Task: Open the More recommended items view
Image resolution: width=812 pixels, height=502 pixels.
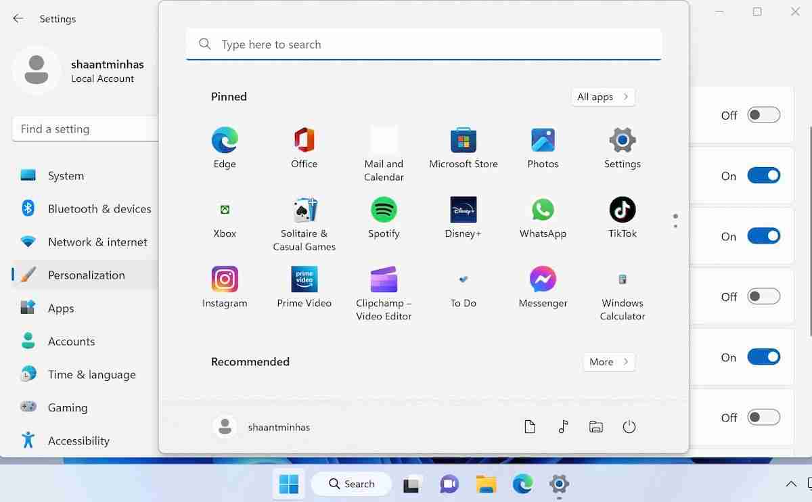Action: point(608,362)
